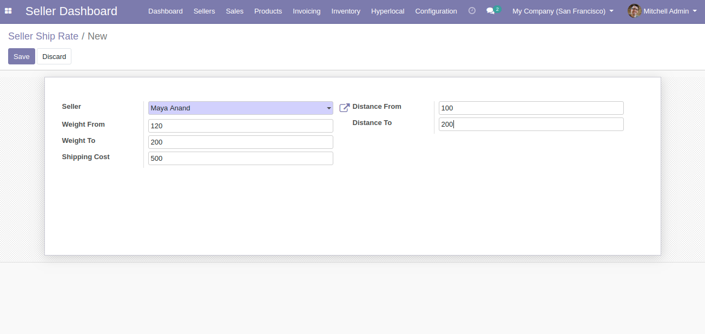Save the ship rate record
The height and width of the screenshot is (334, 705).
pos(22,56)
